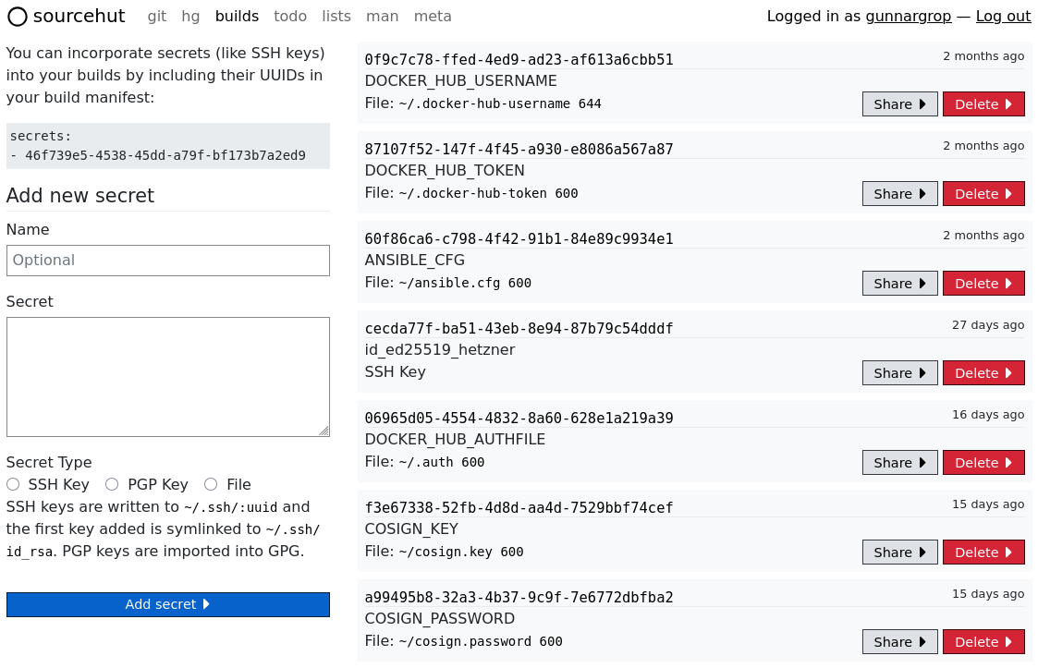Share the COSIGN_PASSWORD secret

click(899, 642)
